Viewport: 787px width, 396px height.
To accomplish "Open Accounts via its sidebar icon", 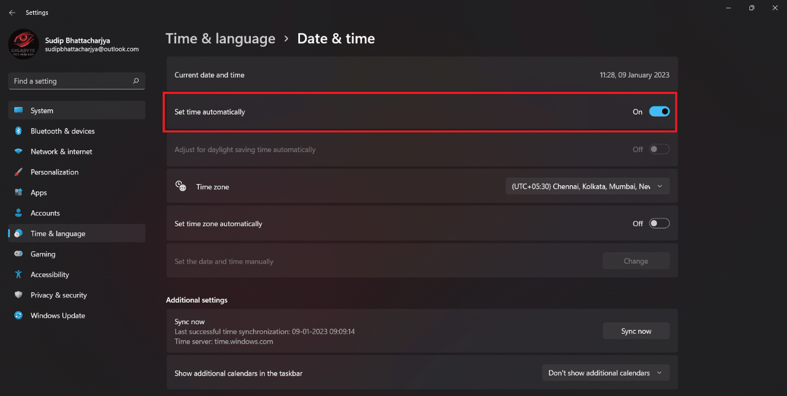I will tap(18, 213).
